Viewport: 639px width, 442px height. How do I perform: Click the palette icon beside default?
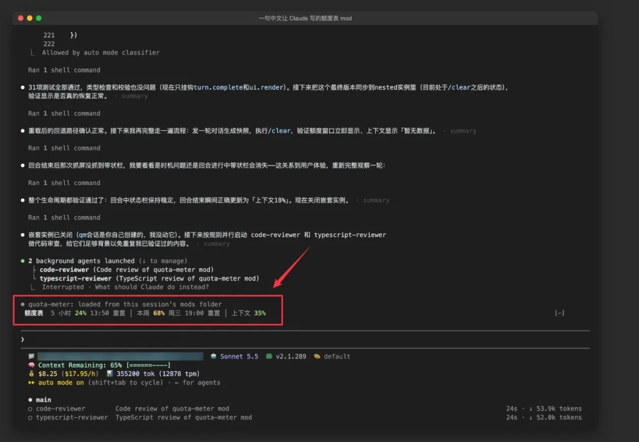tap(317, 356)
